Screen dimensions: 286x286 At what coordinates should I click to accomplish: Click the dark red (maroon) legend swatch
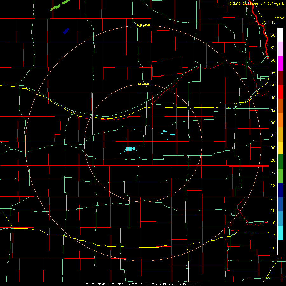click(x=281, y=77)
